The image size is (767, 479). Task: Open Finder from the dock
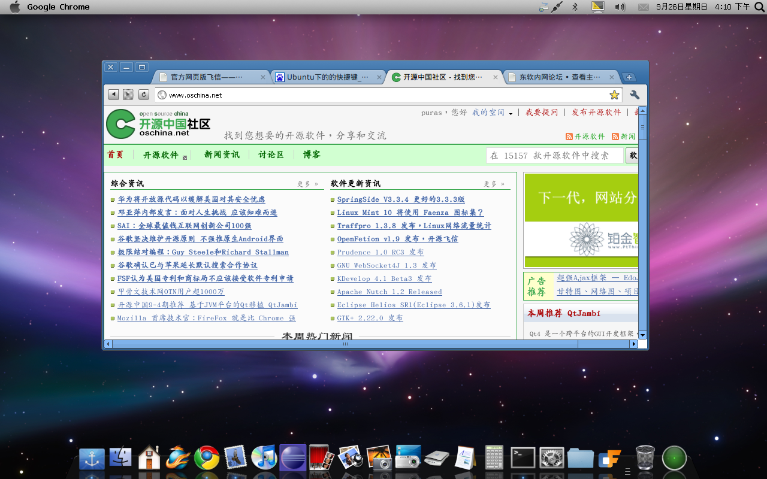(120, 457)
